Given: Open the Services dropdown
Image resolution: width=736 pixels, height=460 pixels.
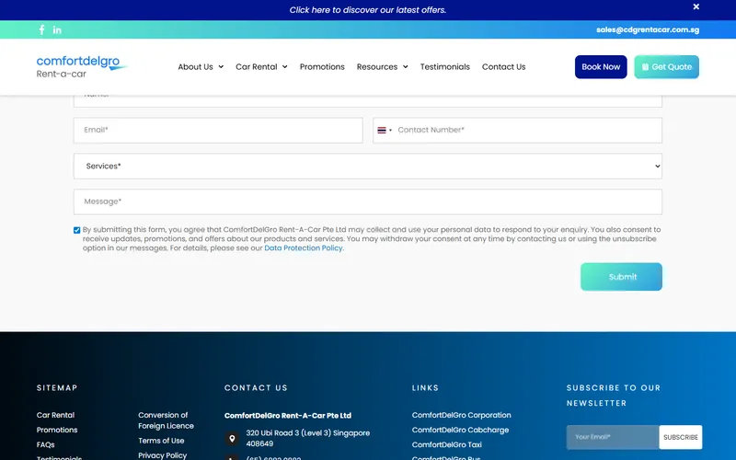Looking at the screenshot, I should [x=367, y=167].
